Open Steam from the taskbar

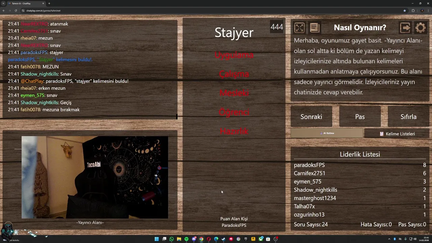click(223, 239)
